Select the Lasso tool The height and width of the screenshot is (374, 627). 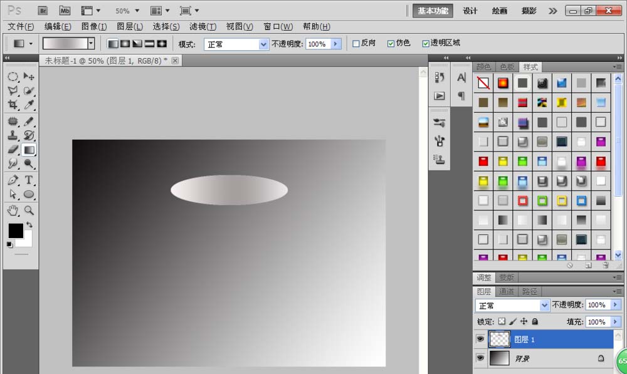click(14, 91)
